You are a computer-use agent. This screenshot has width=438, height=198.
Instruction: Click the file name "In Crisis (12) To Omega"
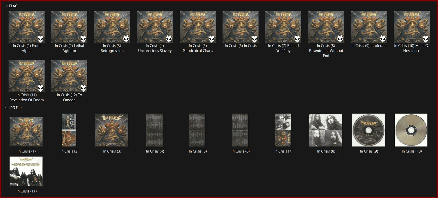coord(69,97)
